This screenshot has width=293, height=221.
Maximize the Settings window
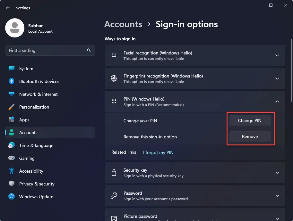tap(271, 5)
